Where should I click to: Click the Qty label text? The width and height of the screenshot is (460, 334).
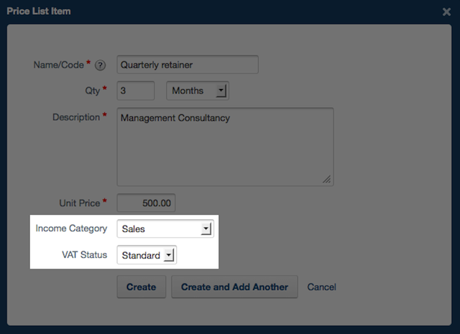[x=92, y=91]
